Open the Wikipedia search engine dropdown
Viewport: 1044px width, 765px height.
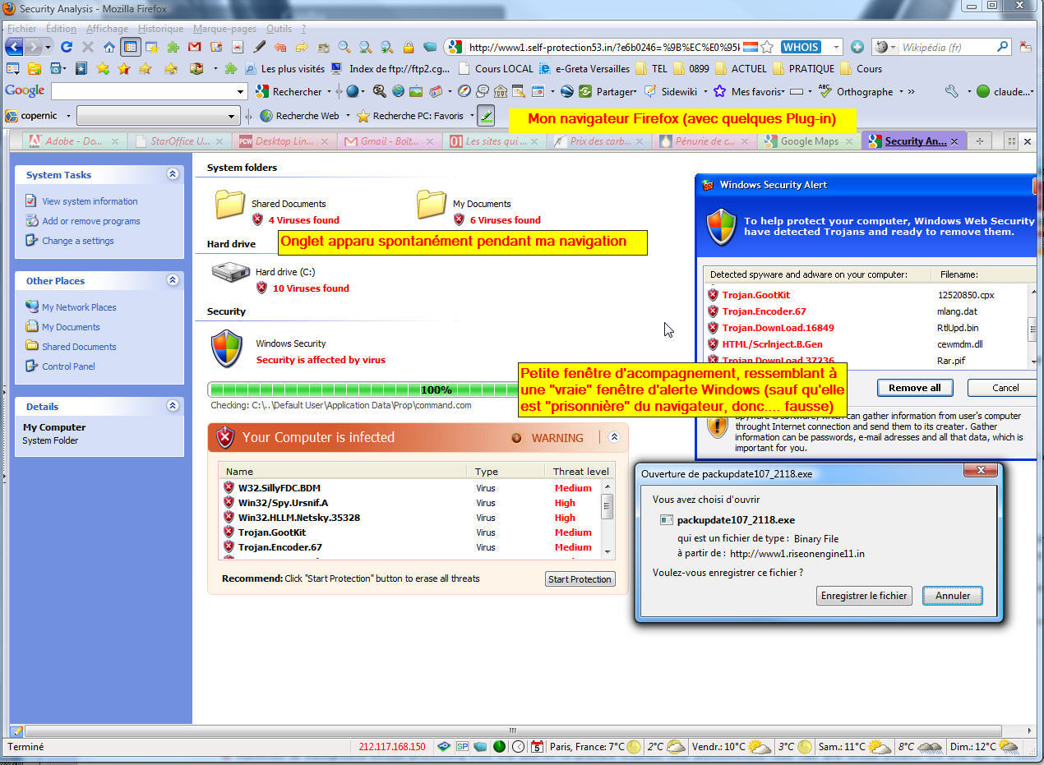click(x=885, y=47)
